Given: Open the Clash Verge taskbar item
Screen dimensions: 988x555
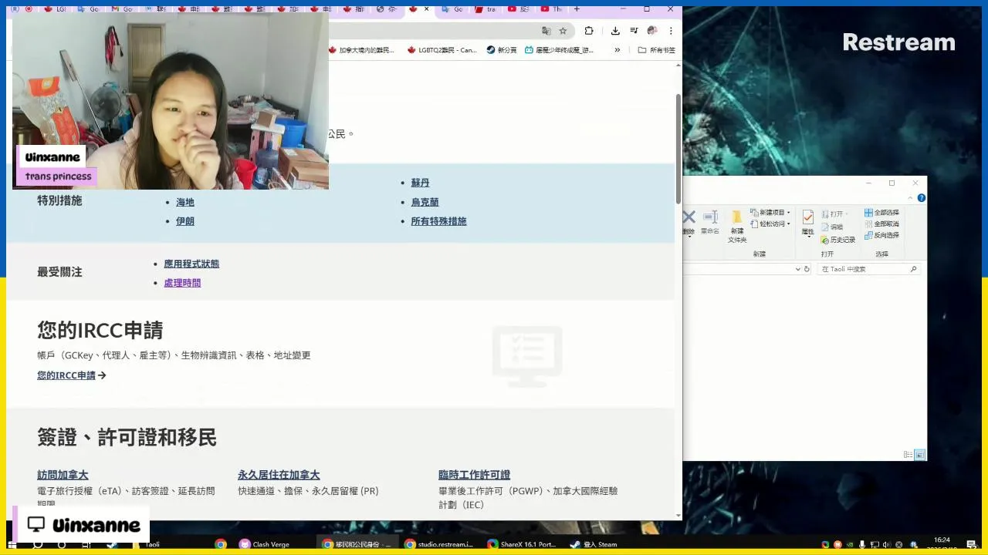Looking at the screenshot, I should pyautogui.click(x=265, y=544).
